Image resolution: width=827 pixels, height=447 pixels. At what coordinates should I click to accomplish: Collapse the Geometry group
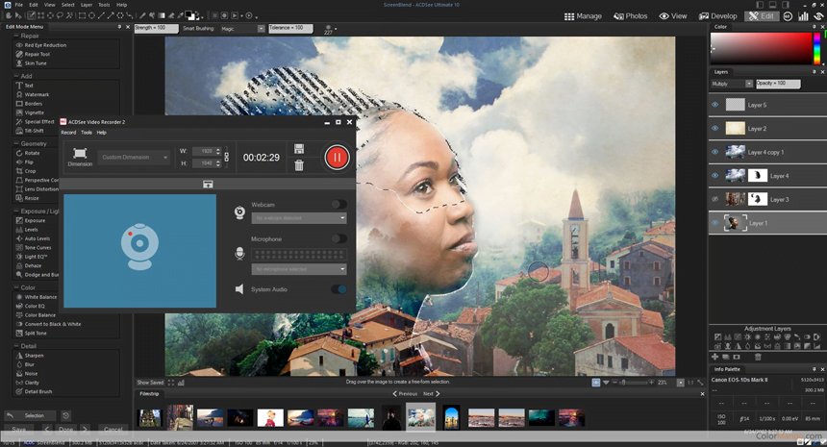15,143
